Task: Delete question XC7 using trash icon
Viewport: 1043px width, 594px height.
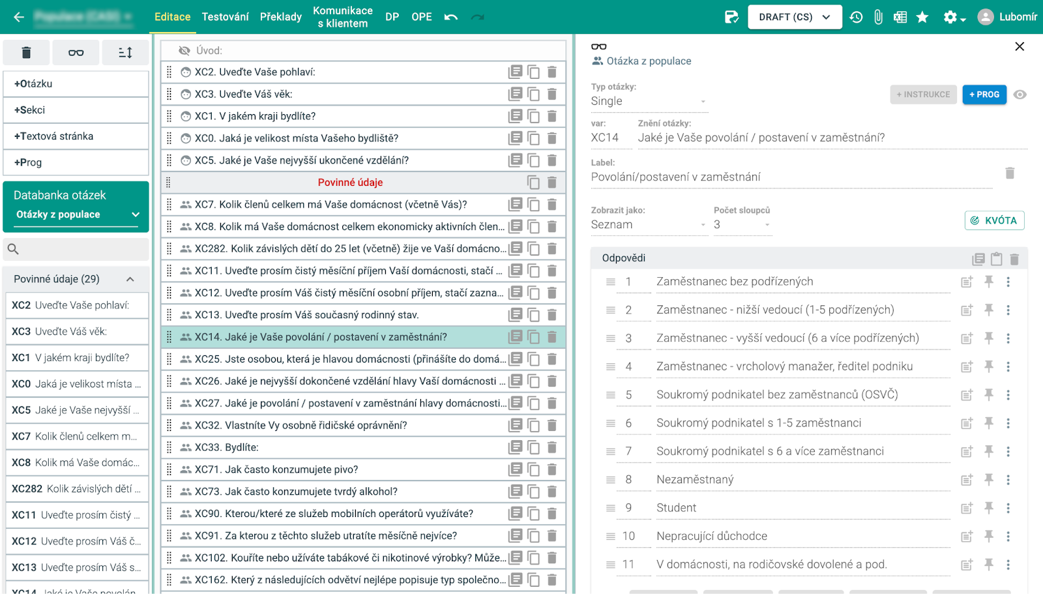Action: click(551, 205)
